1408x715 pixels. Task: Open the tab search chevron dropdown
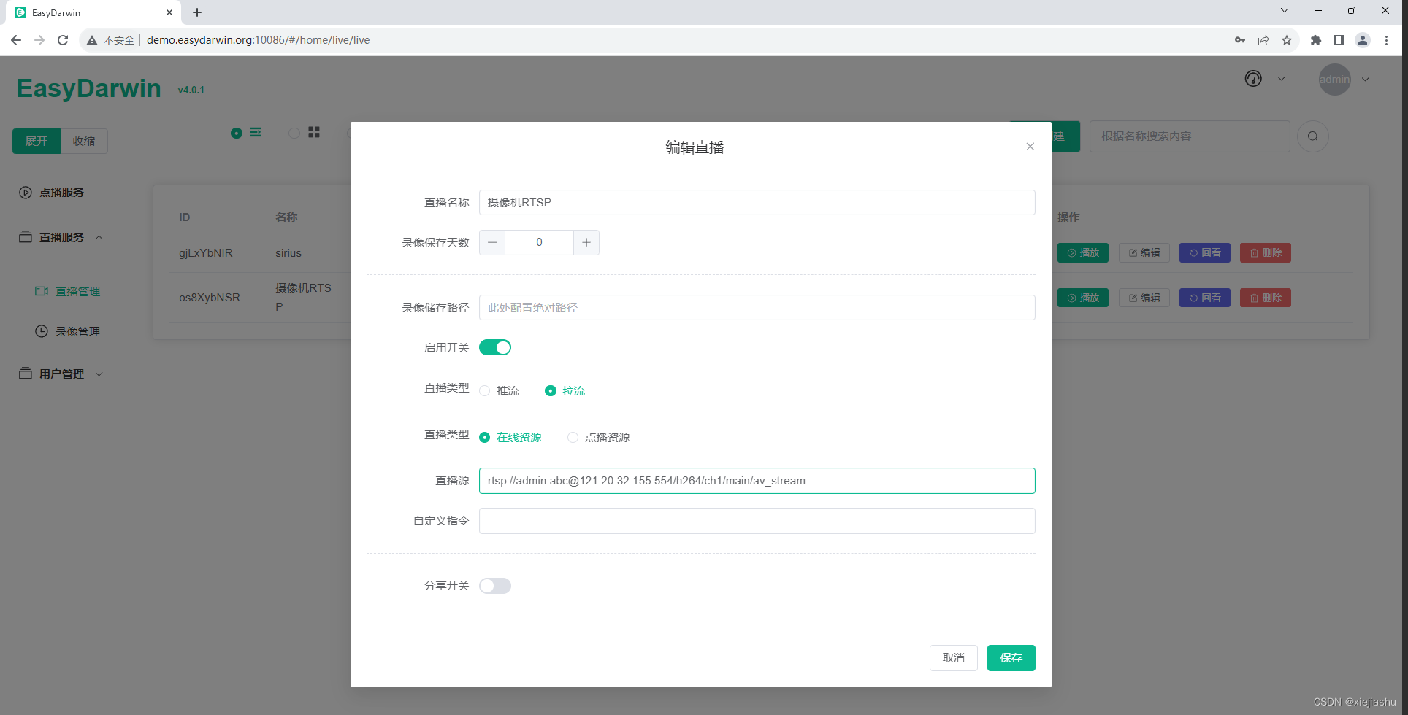click(1285, 10)
